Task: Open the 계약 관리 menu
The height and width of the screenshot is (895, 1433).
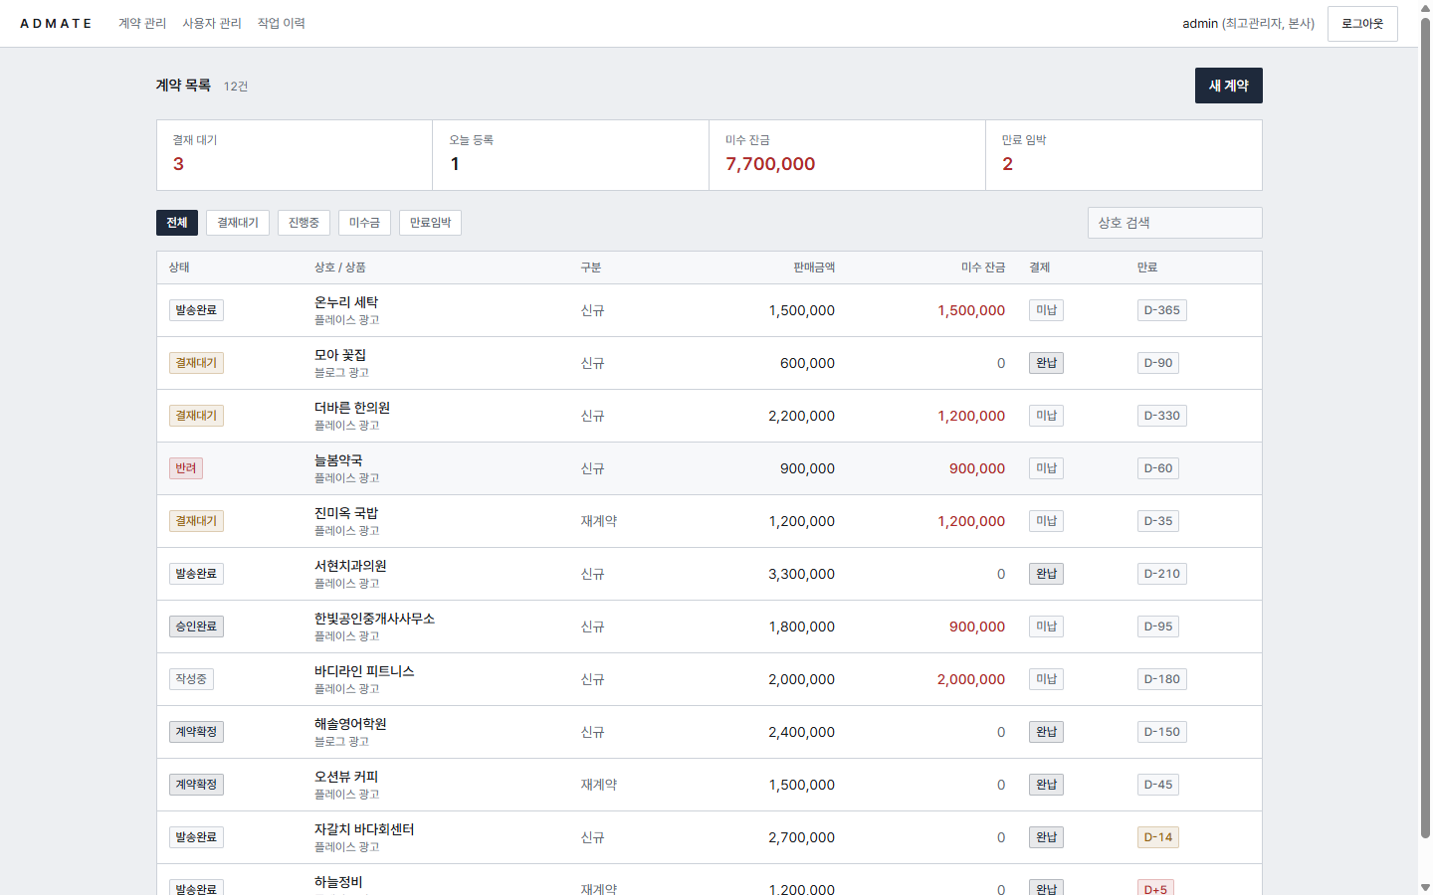Action: (142, 24)
